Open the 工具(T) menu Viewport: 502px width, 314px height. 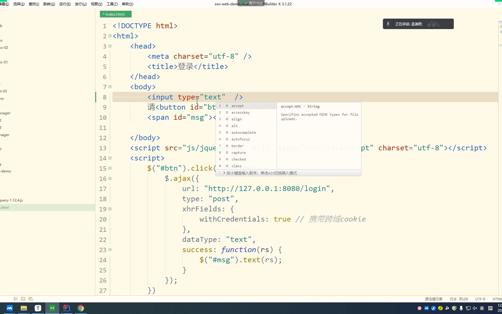pos(112,4)
